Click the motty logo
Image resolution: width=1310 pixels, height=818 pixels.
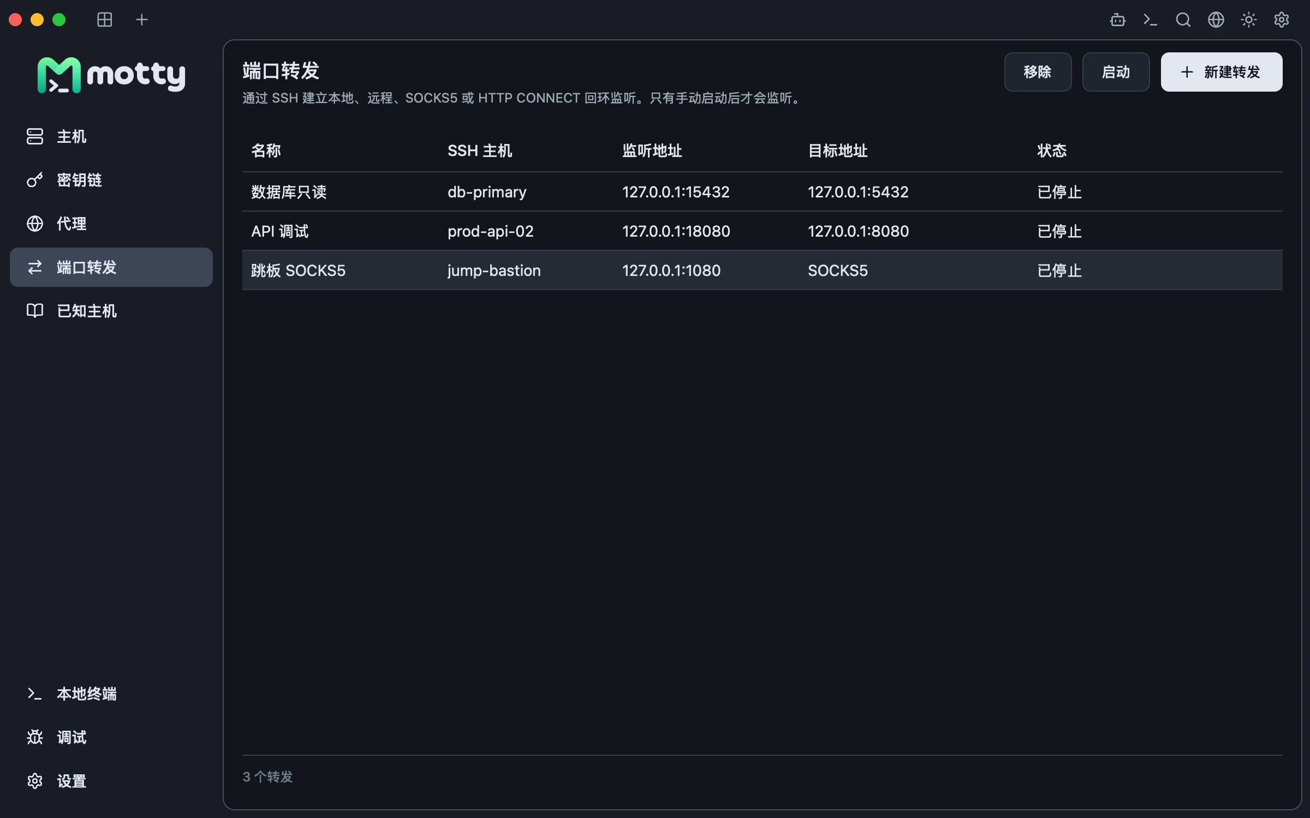[x=111, y=75]
